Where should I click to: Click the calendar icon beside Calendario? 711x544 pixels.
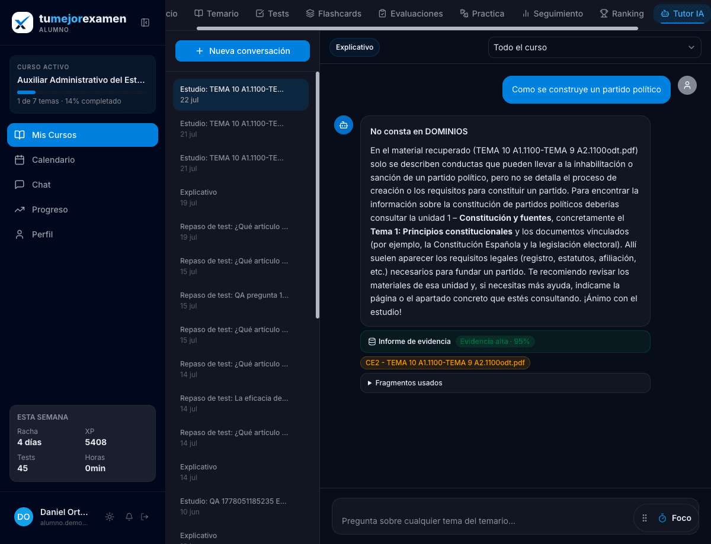pos(20,160)
